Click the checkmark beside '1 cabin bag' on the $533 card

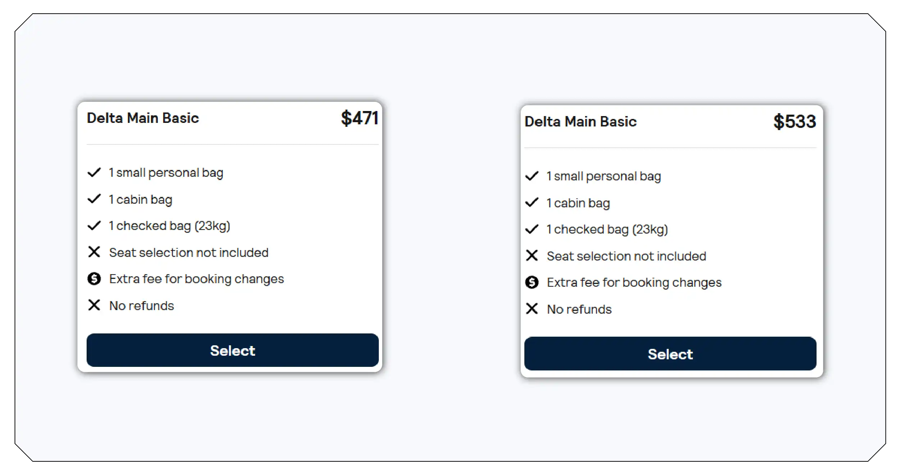[x=532, y=202]
